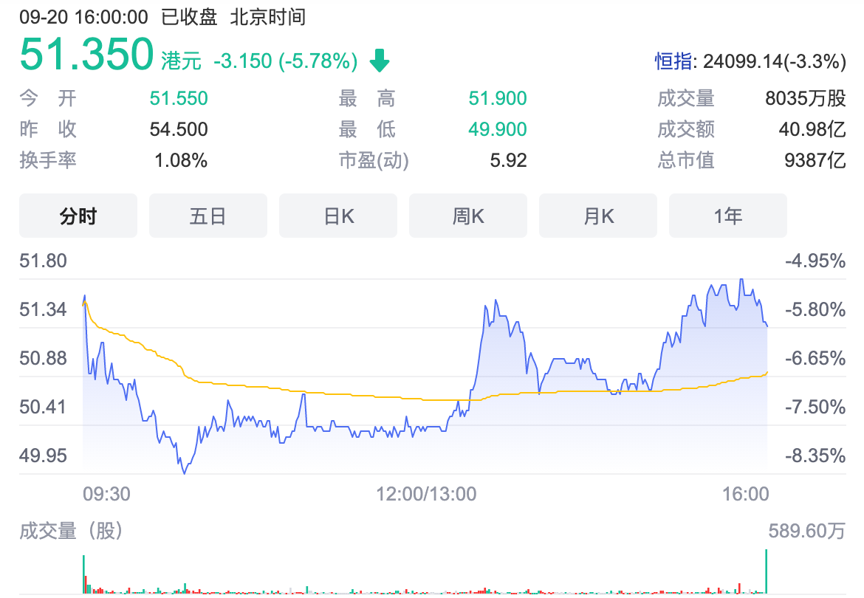The height and width of the screenshot is (598, 864).
Task: Select the 分时 (intraday) chart tab
Action: [x=78, y=215]
